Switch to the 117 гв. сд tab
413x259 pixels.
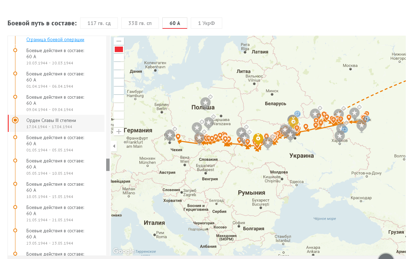point(99,23)
